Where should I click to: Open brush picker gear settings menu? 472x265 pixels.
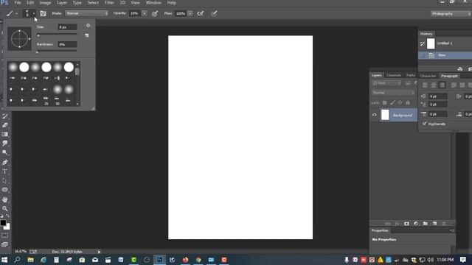pos(88,26)
